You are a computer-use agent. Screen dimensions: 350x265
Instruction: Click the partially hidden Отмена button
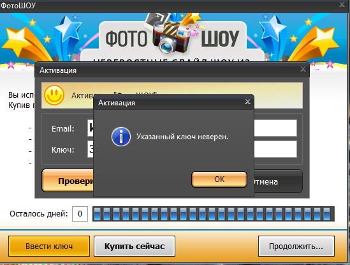coord(278,181)
